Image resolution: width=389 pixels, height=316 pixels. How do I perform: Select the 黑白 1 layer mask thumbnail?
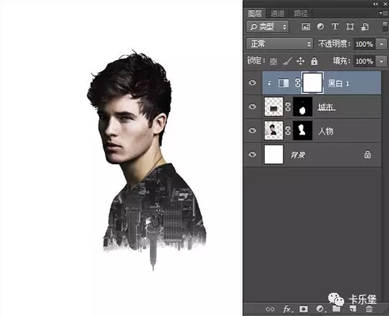click(312, 83)
